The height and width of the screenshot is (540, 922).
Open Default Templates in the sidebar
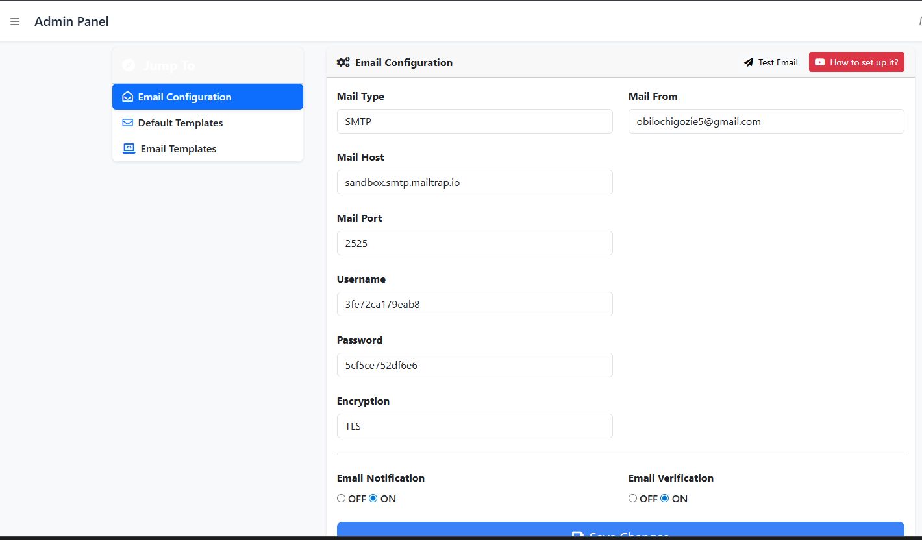pos(181,123)
